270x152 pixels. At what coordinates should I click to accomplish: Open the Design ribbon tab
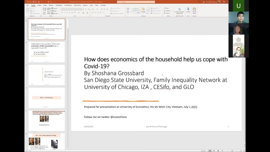click(51, 5)
